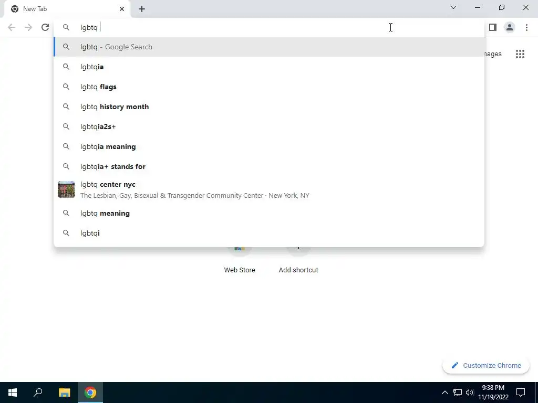Restore down the Chrome window
The width and height of the screenshot is (538, 403).
point(502,7)
